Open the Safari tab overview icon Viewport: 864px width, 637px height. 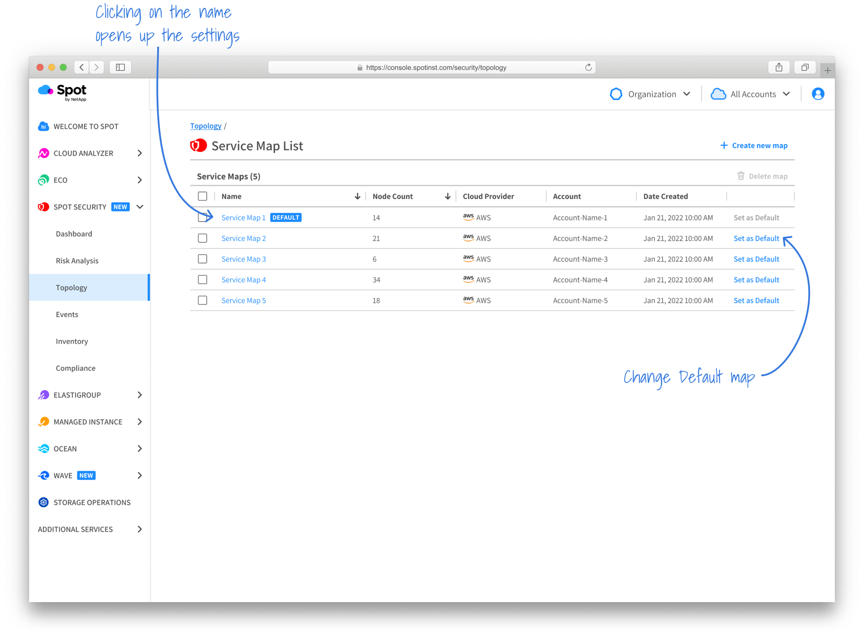pyautogui.click(x=805, y=67)
